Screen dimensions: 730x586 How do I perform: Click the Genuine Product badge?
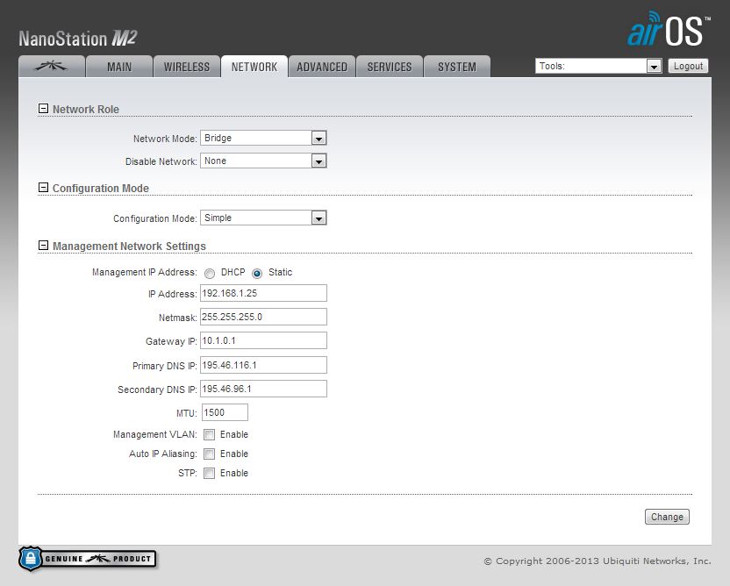point(88,559)
